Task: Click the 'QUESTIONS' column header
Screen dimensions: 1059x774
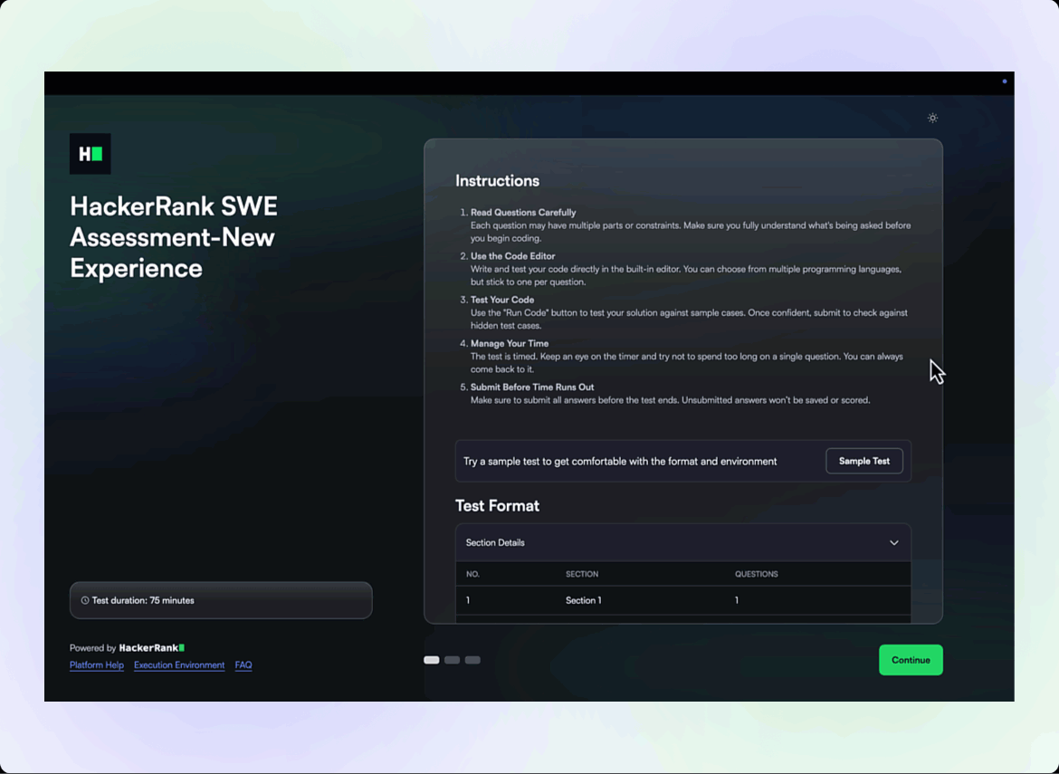Action: click(757, 574)
